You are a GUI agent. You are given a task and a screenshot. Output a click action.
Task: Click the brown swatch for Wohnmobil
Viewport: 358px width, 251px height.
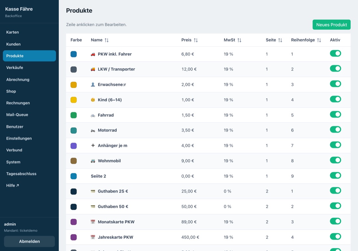coord(74,161)
